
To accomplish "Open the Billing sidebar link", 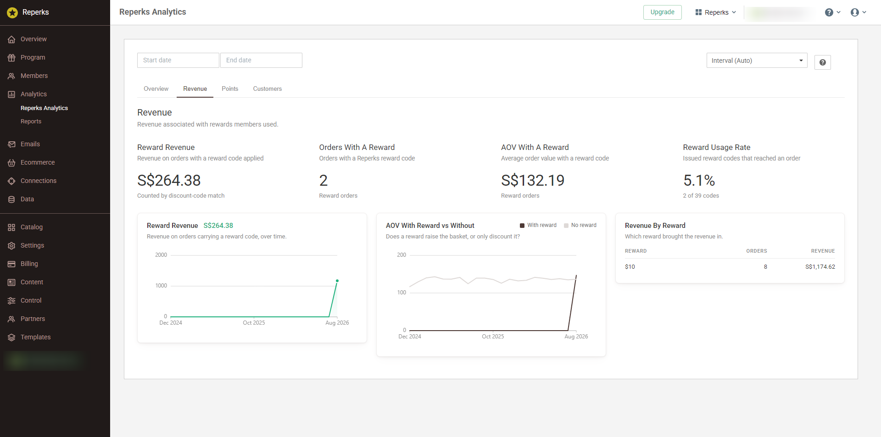I will (x=29, y=264).
